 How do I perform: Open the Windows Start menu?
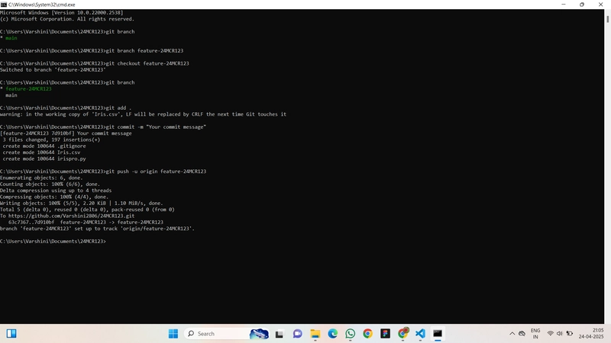pos(173,334)
